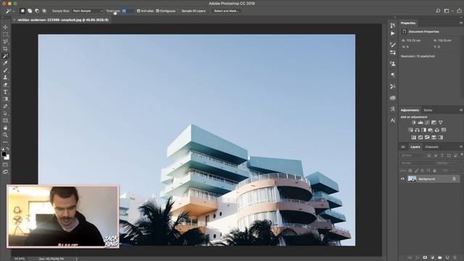Add Levels adjustment
The image size is (464, 261).
420,123
